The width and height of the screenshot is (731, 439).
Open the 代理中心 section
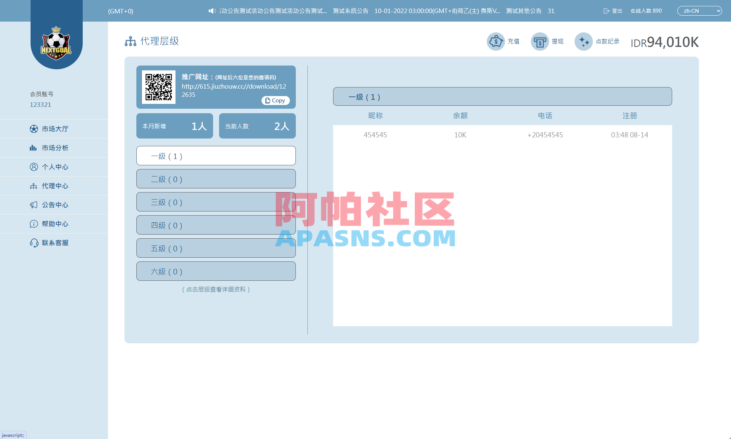pos(55,186)
